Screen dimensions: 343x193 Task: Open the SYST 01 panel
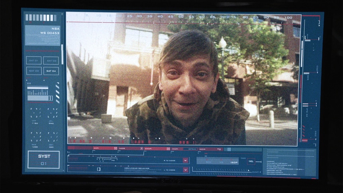coord(43,160)
